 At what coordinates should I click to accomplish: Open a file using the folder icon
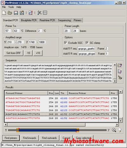coord(10,13)
